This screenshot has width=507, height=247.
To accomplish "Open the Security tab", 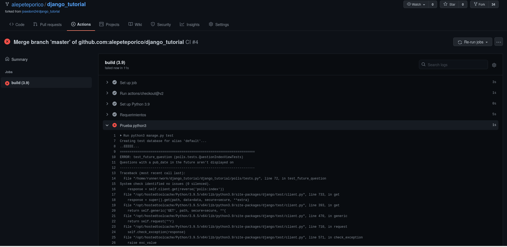I will [x=161, y=24].
